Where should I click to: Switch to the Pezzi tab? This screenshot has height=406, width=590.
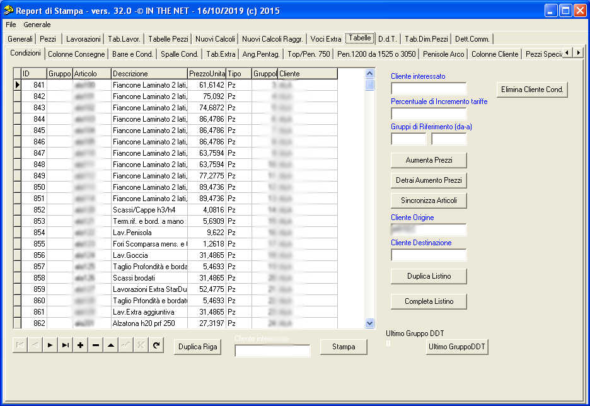coord(48,38)
